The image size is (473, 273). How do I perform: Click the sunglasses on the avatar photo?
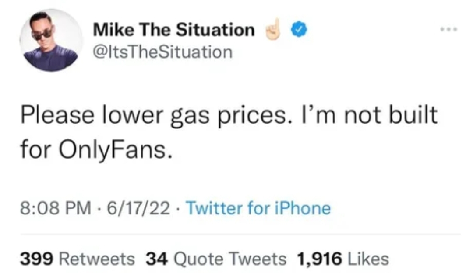pos(43,34)
